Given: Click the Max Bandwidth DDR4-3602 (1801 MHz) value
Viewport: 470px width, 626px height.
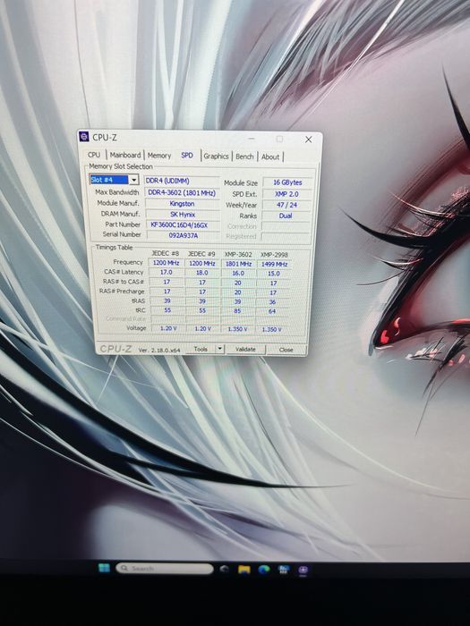Looking at the screenshot, I should pyautogui.click(x=182, y=193).
